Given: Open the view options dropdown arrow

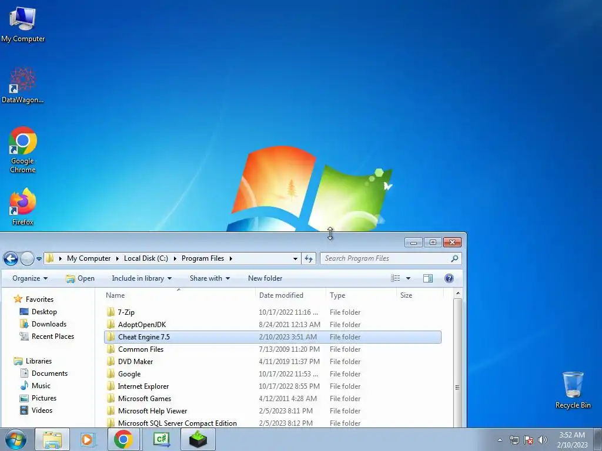Looking at the screenshot, I should (x=408, y=278).
